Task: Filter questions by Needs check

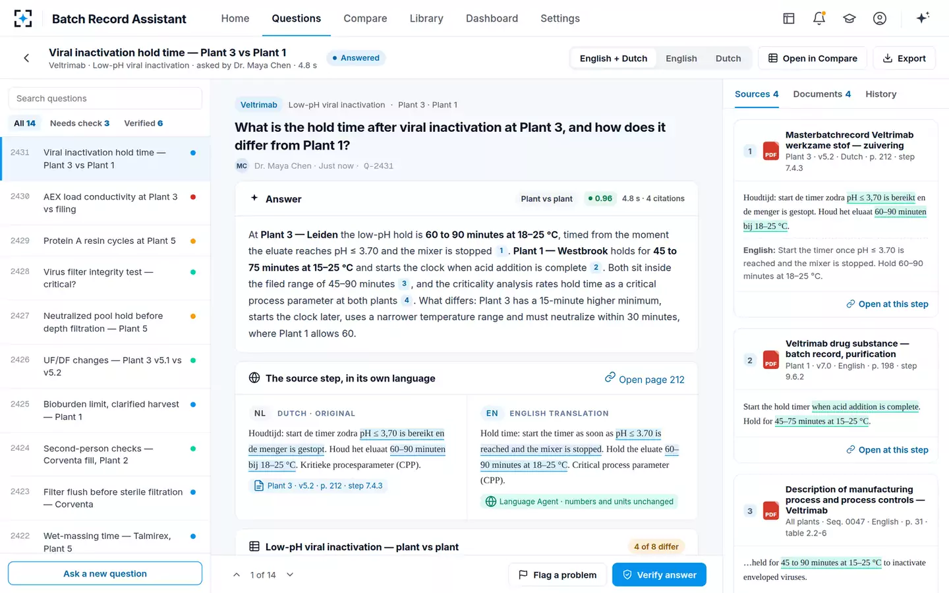Action: point(80,123)
